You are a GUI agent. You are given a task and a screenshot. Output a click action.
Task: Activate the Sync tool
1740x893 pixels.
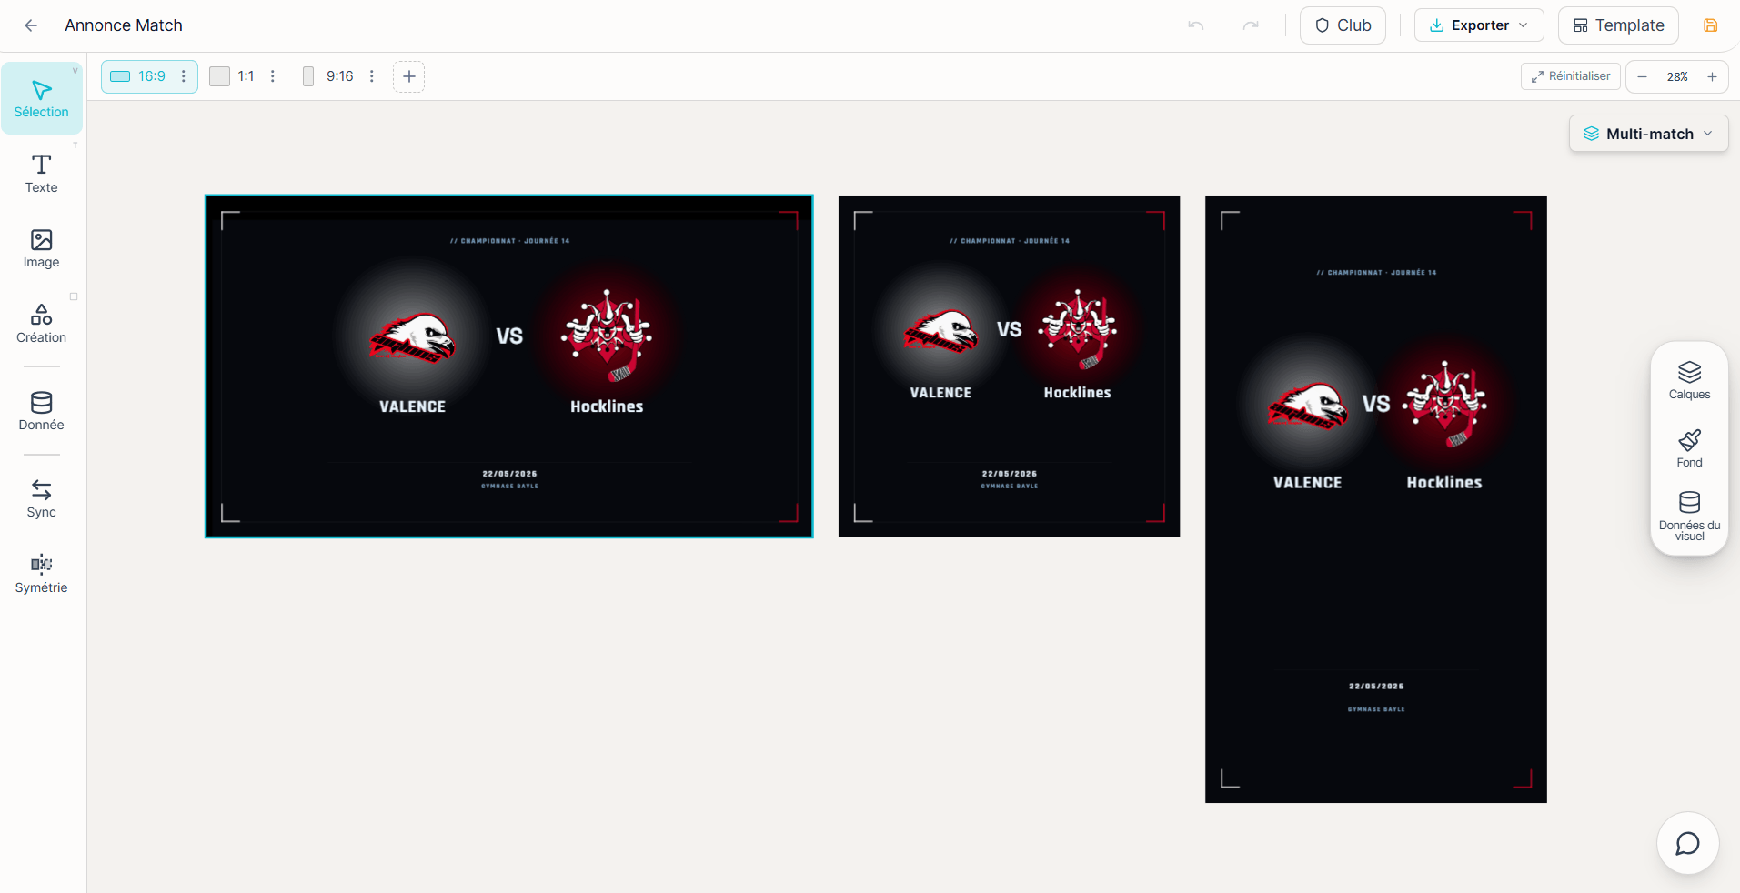click(x=42, y=498)
